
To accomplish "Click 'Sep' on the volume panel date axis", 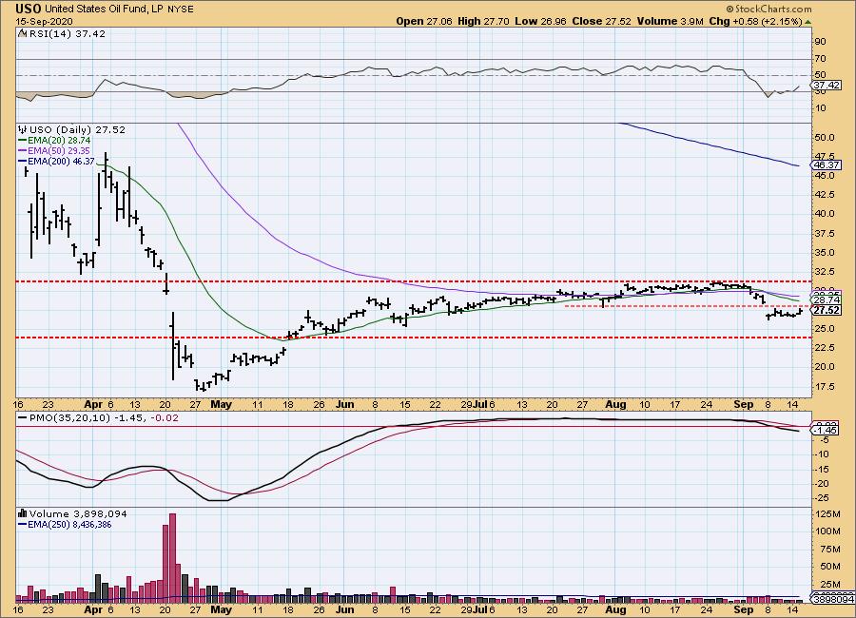I will (x=744, y=609).
